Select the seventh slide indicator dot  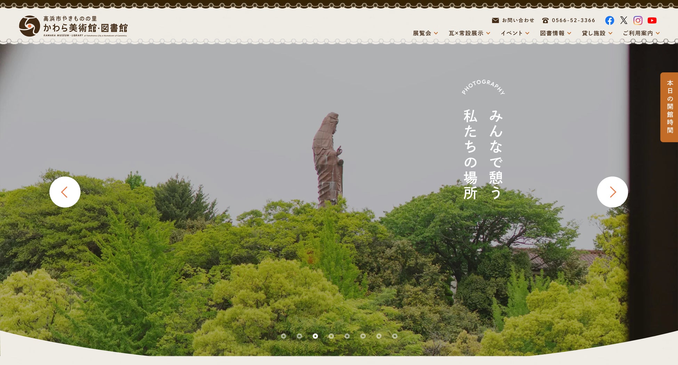tap(379, 336)
